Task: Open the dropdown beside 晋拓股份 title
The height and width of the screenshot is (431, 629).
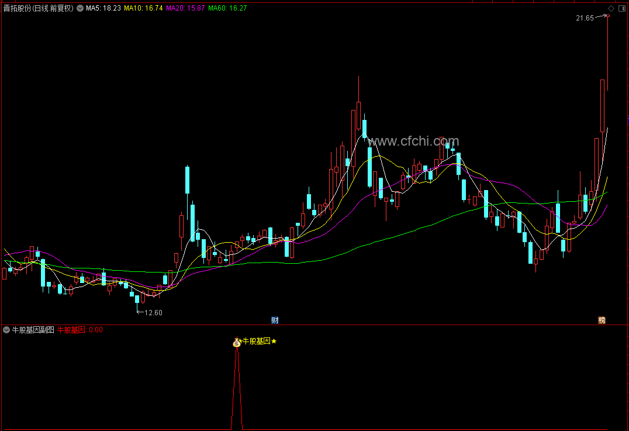Action: pos(80,8)
